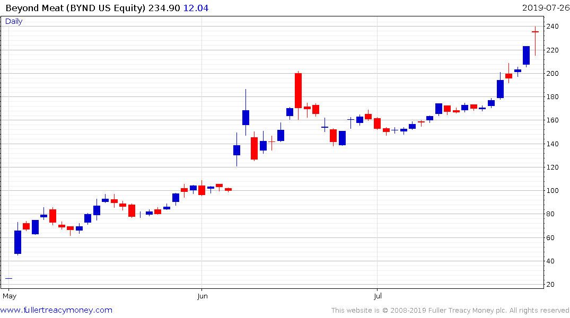Click the 'Jun' x-axis label
This screenshot has height=318, width=570.
[x=203, y=296]
